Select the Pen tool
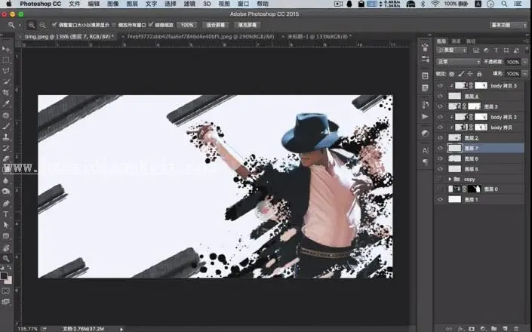This screenshot has height=332, width=532. [x=6, y=204]
